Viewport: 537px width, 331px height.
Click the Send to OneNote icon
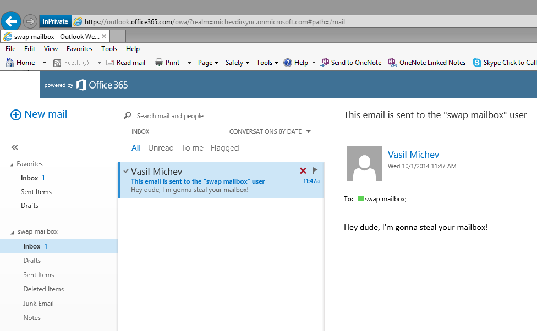point(325,63)
